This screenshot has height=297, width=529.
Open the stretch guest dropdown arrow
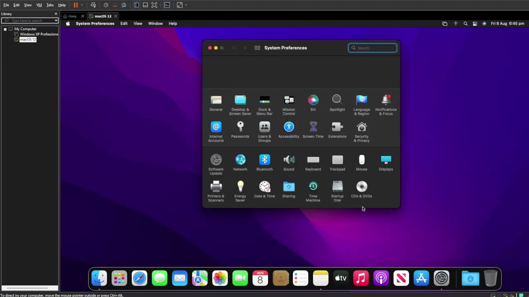[186, 5]
